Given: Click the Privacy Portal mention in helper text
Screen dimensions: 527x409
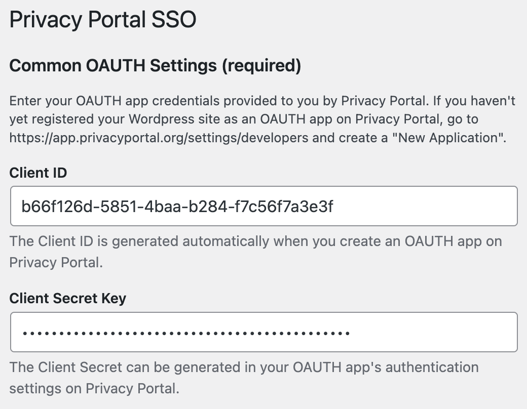Looking at the screenshot, I should [x=53, y=262].
